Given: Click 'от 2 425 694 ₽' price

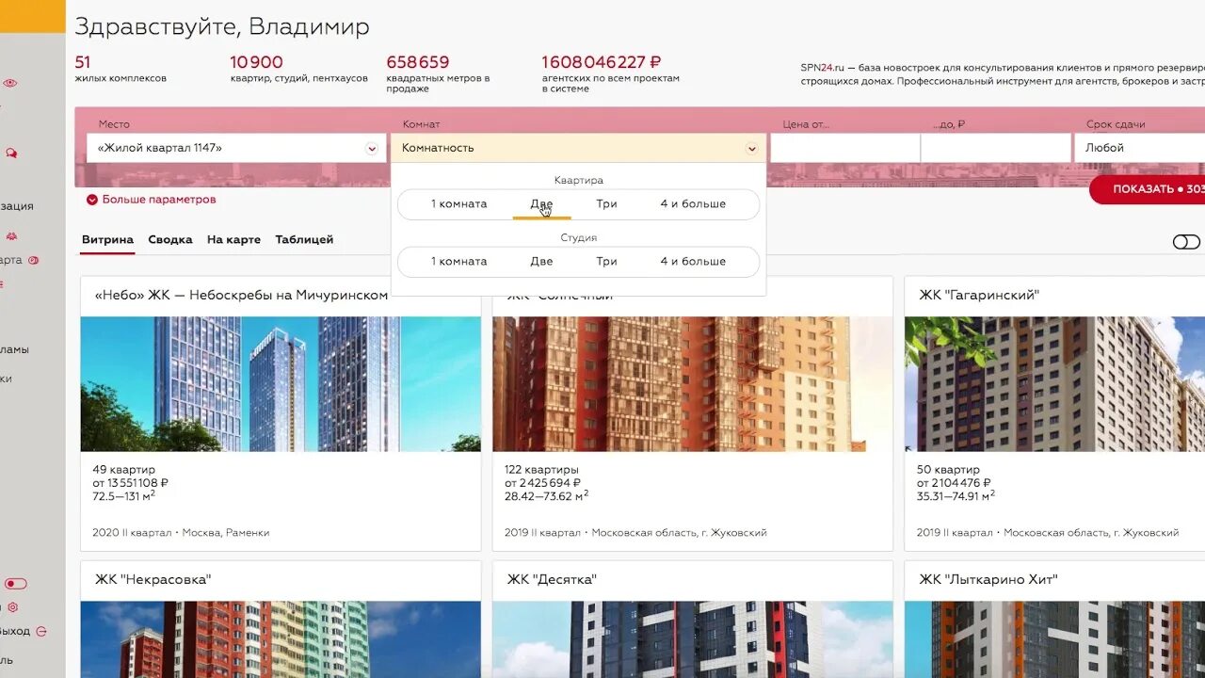Looking at the screenshot, I should (542, 483).
